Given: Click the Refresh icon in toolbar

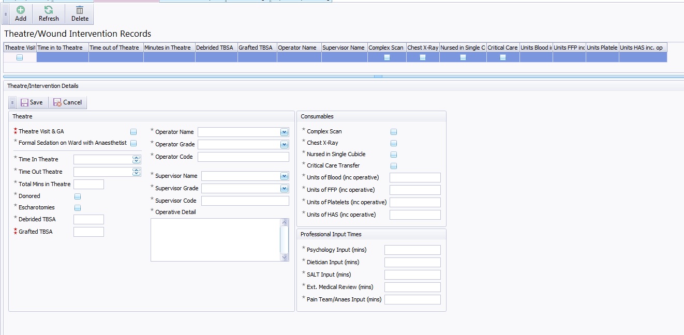Looking at the screenshot, I should pos(49,10).
